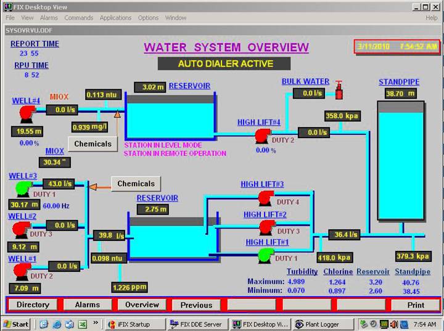
Task: Click the Print button
Action: 416,304
